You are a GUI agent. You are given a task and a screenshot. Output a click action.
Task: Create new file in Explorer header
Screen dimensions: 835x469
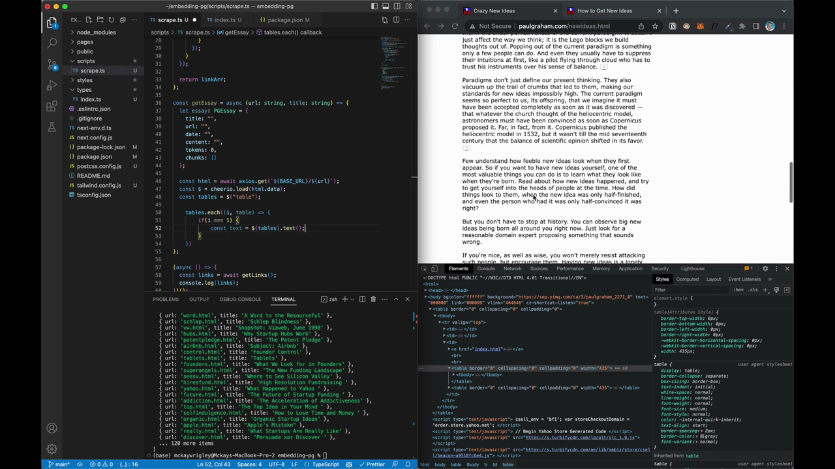coord(89,20)
